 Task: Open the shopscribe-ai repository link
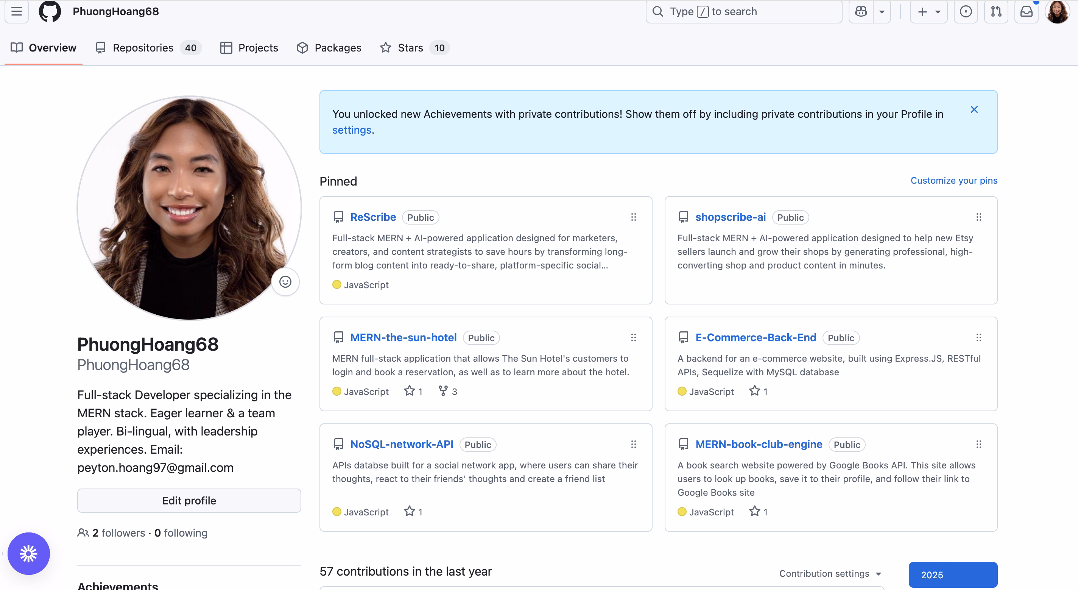(x=730, y=217)
